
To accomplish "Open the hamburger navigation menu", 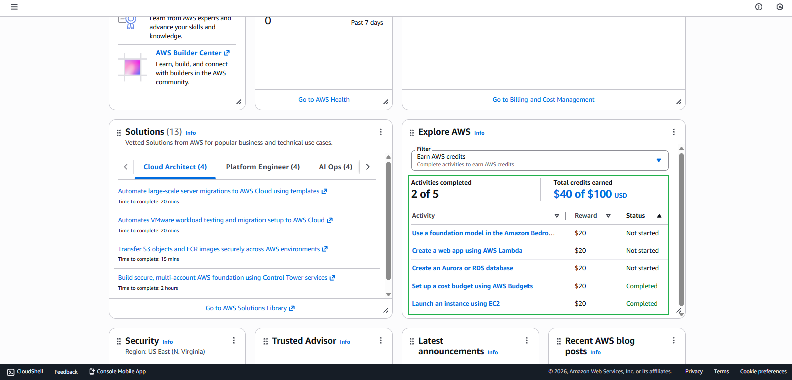I will tap(14, 7).
